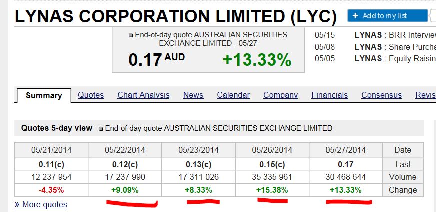Select the Summary tab
The image size is (436, 212).
44,95
